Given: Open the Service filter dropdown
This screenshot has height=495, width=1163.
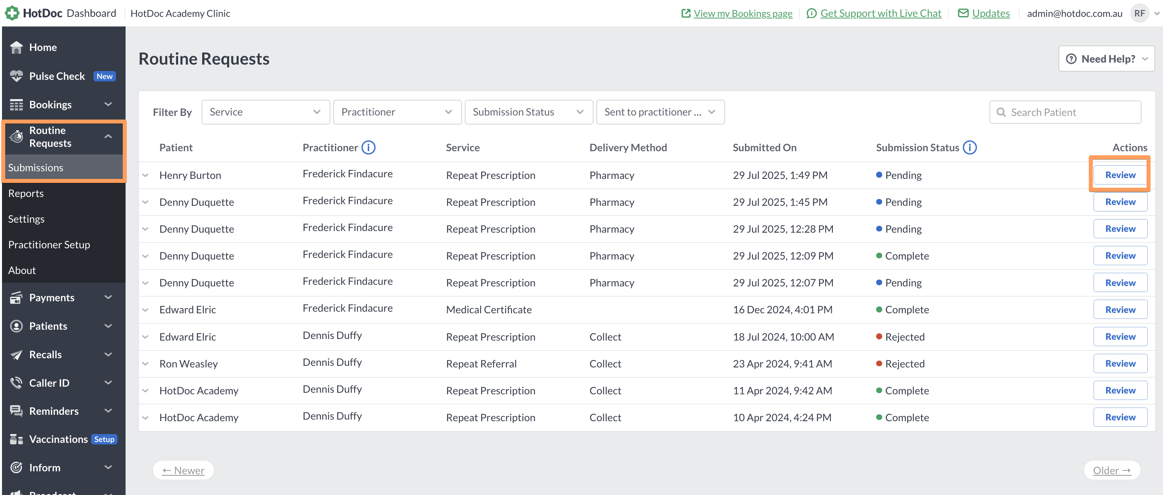Looking at the screenshot, I should pos(266,112).
